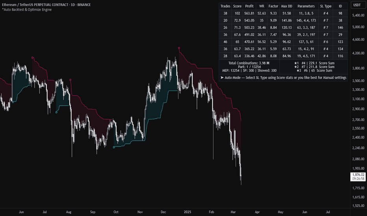Click the parameters cell 19, 4.5, 171

click(x=306, y=56)
